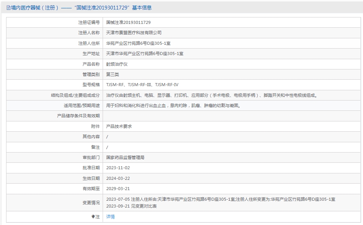Open the 详情 link
This screenshot has width=363, height=225.
click(111, 217)
